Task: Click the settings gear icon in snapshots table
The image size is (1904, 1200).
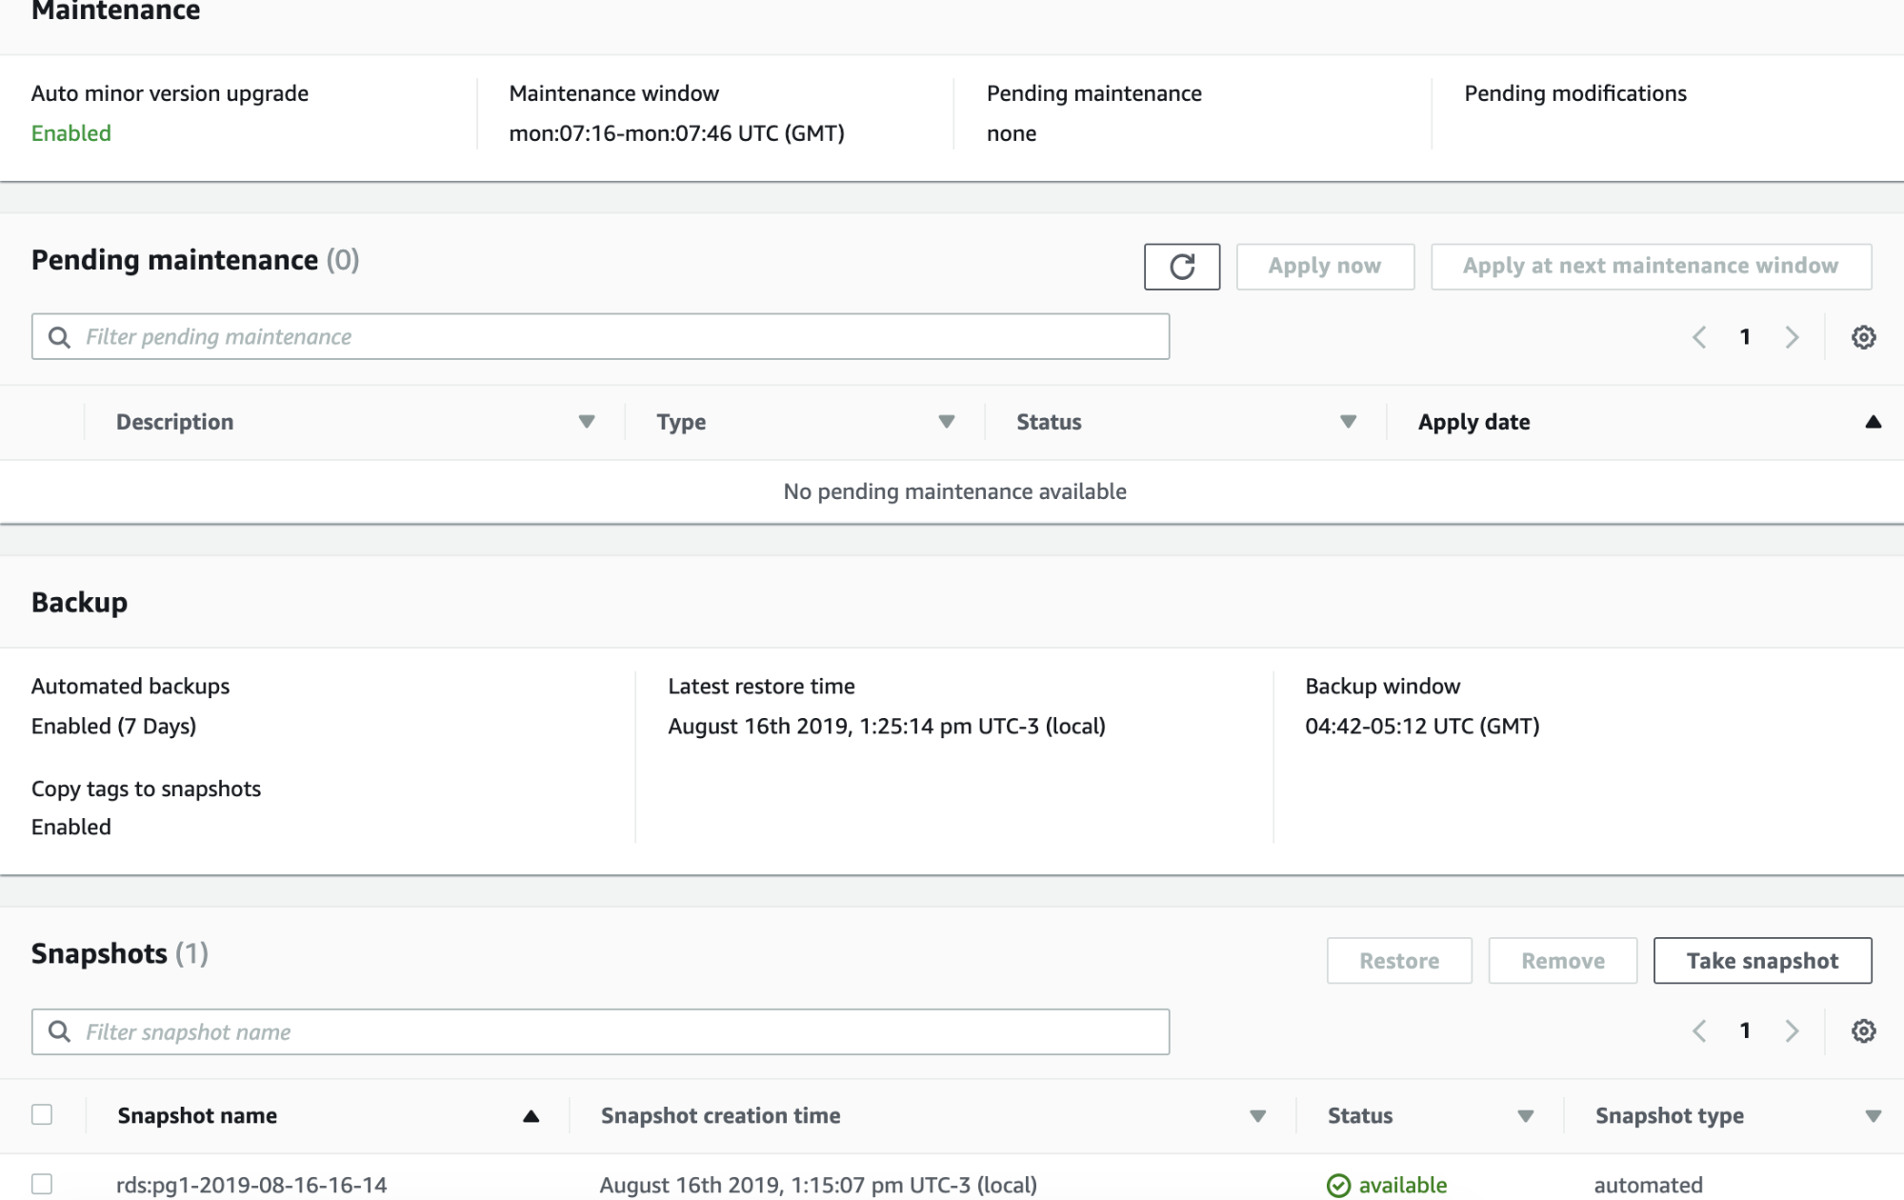Action: coord(1864,1031)
